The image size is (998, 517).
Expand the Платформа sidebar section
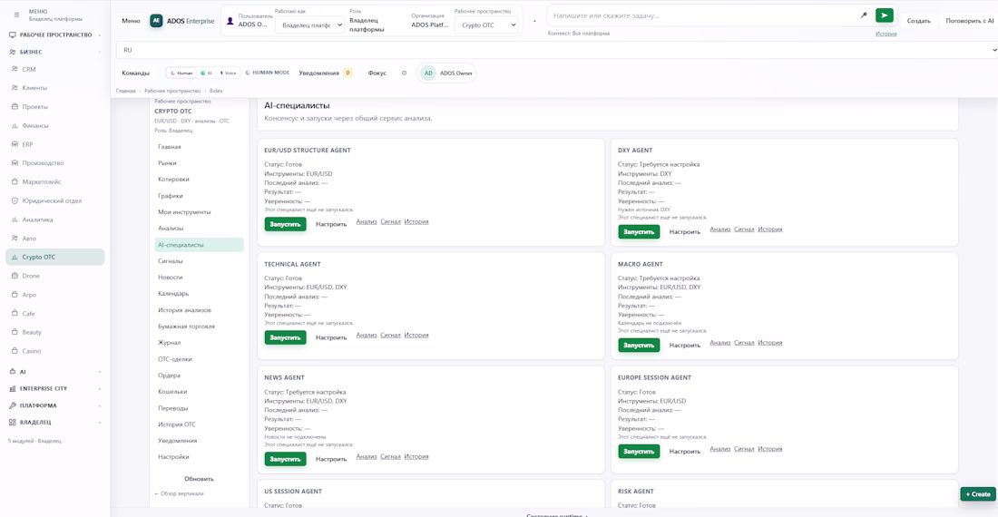99,405
